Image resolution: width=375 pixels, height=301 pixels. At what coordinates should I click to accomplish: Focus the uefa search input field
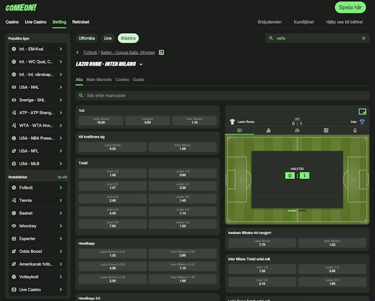point(317,39)
